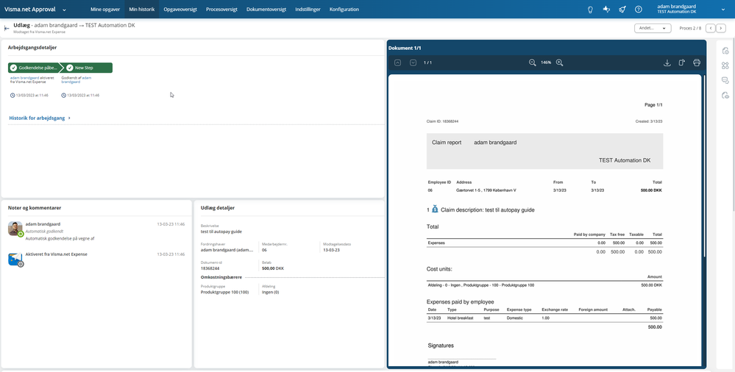Viewport: 735px width, 372px height.
Task: Go to the next process
Action: (x=721, y=28)
